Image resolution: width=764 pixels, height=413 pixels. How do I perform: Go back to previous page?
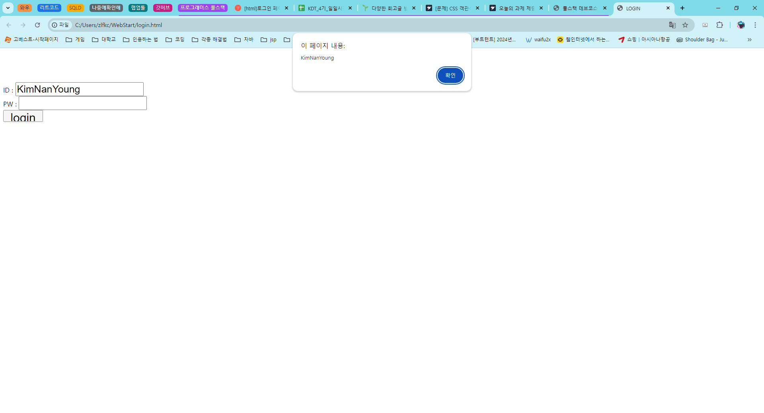(9, 25)
